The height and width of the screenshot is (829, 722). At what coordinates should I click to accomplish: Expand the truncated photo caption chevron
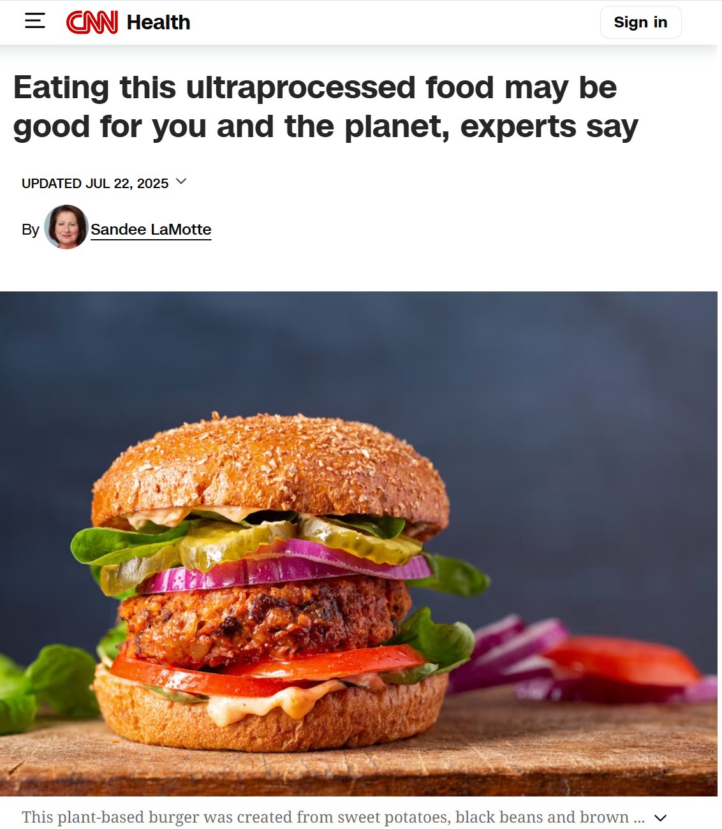(x=661, y=818)
